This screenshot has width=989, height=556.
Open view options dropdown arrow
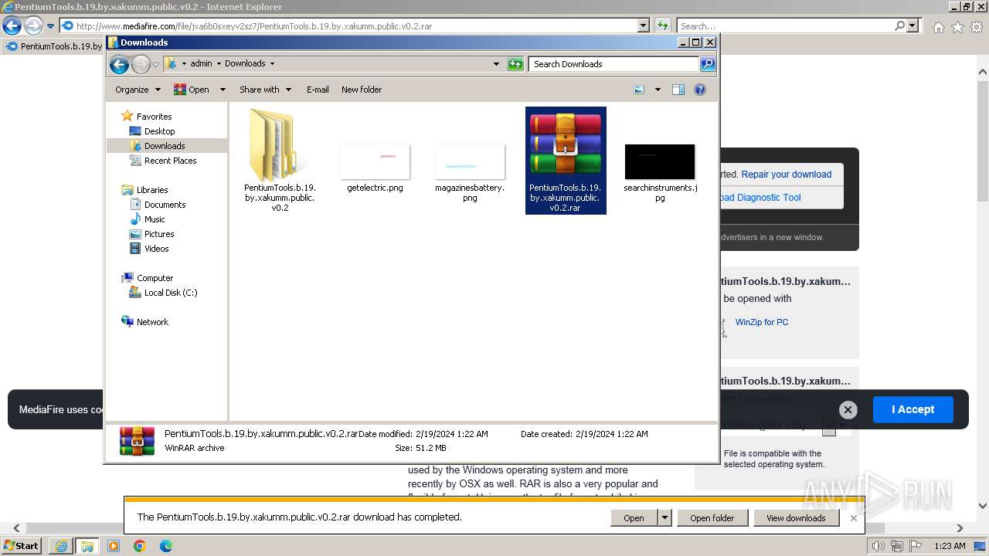(658, 90)
